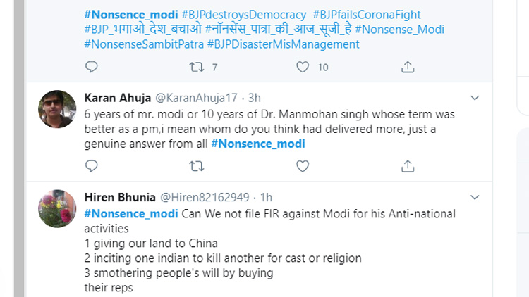The image size is (529, 297).
Task: Open Karan Ahuja's profile picture
Action: (56, 109)
